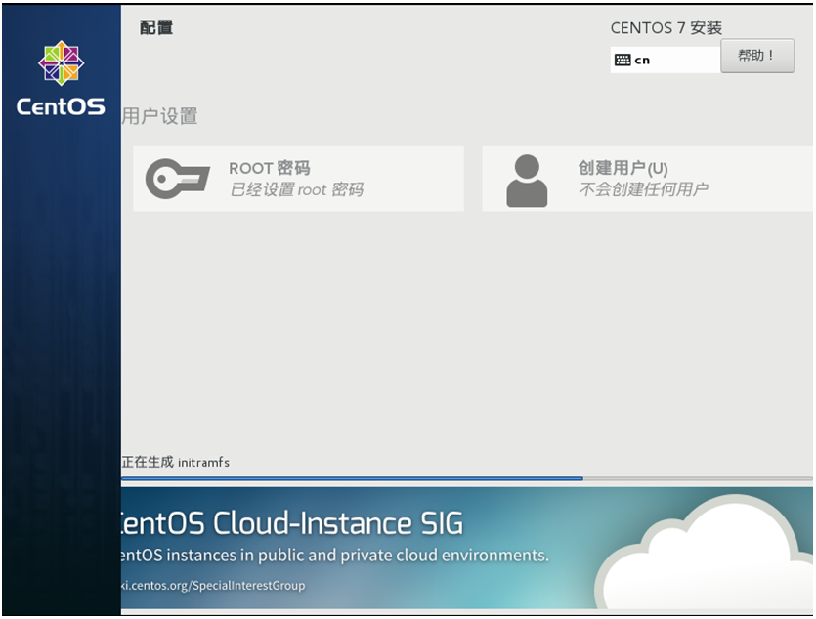Click the banner text about public and private cloud

[x=335, y=556]
